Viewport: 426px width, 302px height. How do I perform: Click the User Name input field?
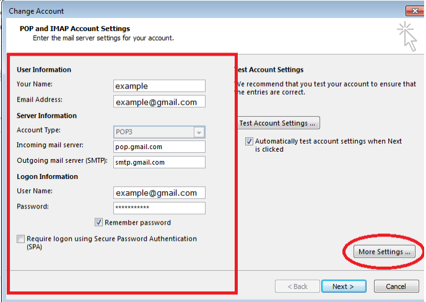(x=159, y=192)
